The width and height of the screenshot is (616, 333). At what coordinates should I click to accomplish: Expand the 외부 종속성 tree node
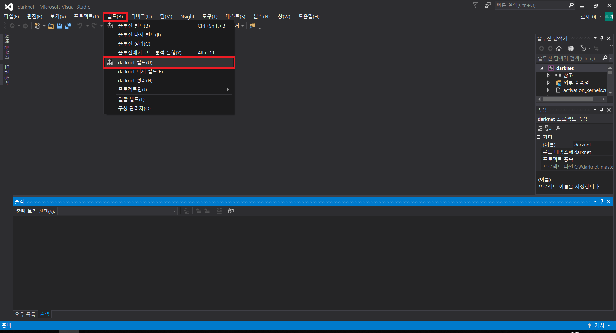coord(548,83)
